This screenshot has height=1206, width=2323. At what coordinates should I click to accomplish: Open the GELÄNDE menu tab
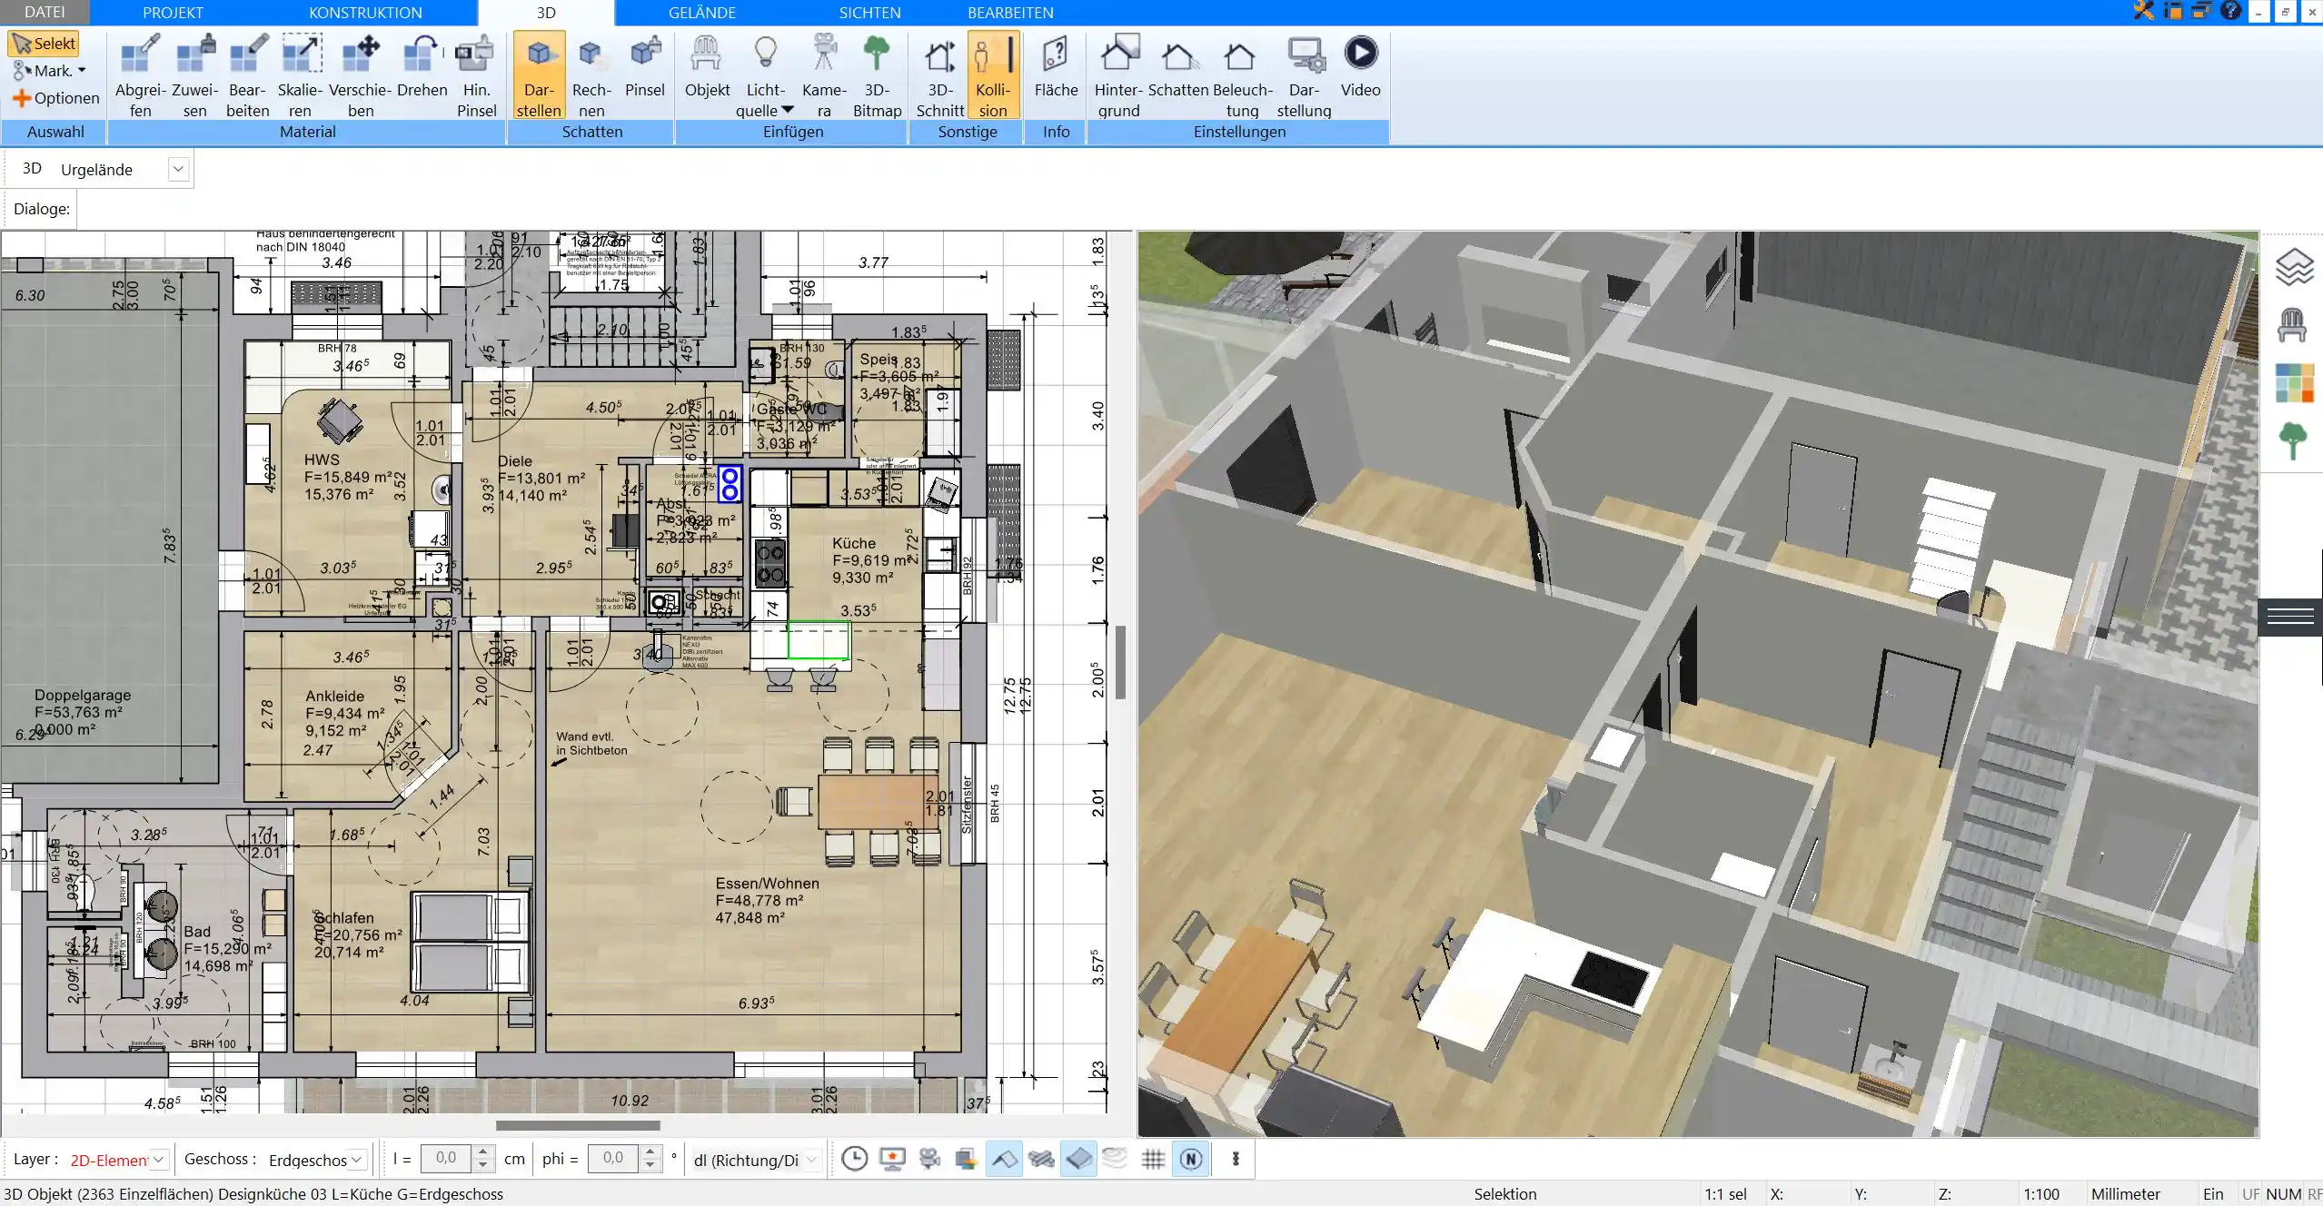point(700,13)
